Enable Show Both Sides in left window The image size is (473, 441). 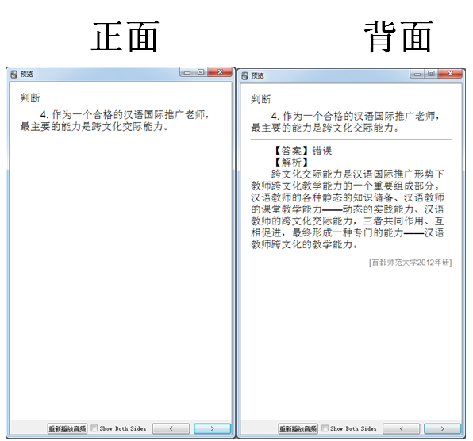[x=94, y=428]
